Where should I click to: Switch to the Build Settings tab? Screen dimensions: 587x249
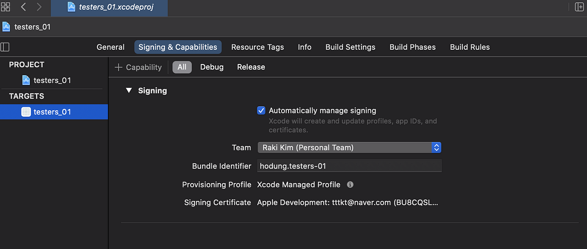350,47
